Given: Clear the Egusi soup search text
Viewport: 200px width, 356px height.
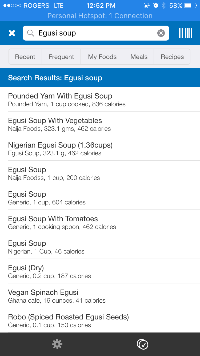Looking at the screenshot, I should click(161, 33).
